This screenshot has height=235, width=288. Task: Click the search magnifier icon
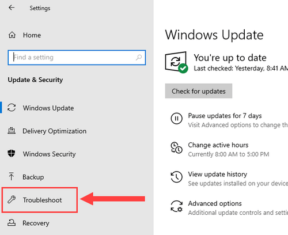pyautogui.click(x=139, y=58)
